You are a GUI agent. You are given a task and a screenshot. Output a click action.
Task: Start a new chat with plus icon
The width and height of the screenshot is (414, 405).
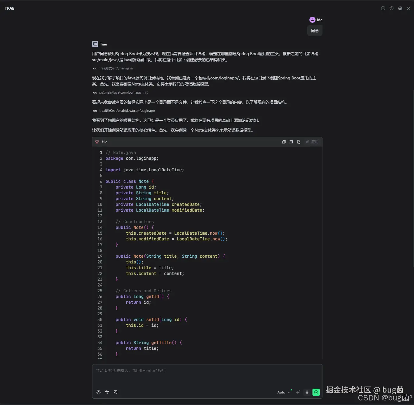(383, 8)
